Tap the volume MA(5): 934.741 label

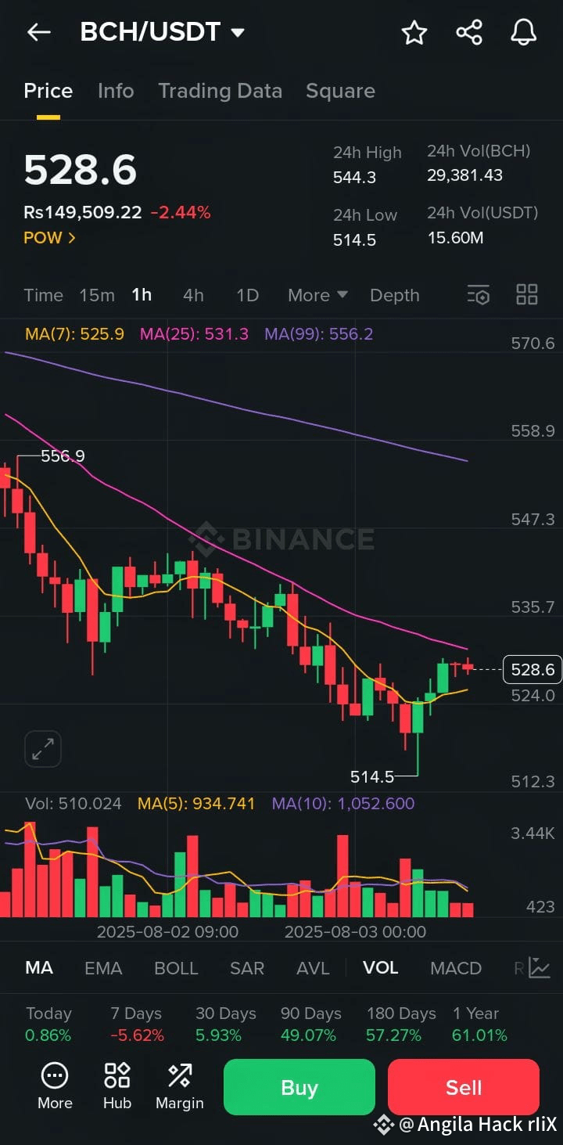pos(196,803)
